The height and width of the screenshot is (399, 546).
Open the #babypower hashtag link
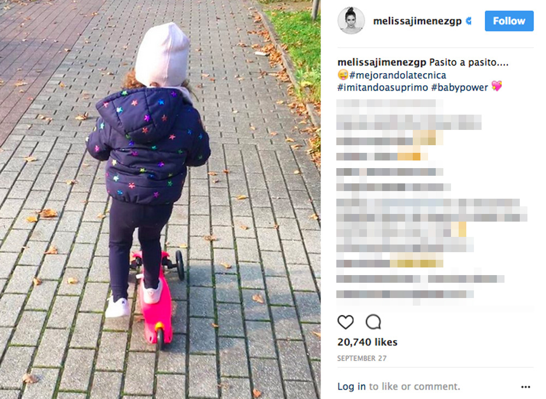tap(460, 87)
